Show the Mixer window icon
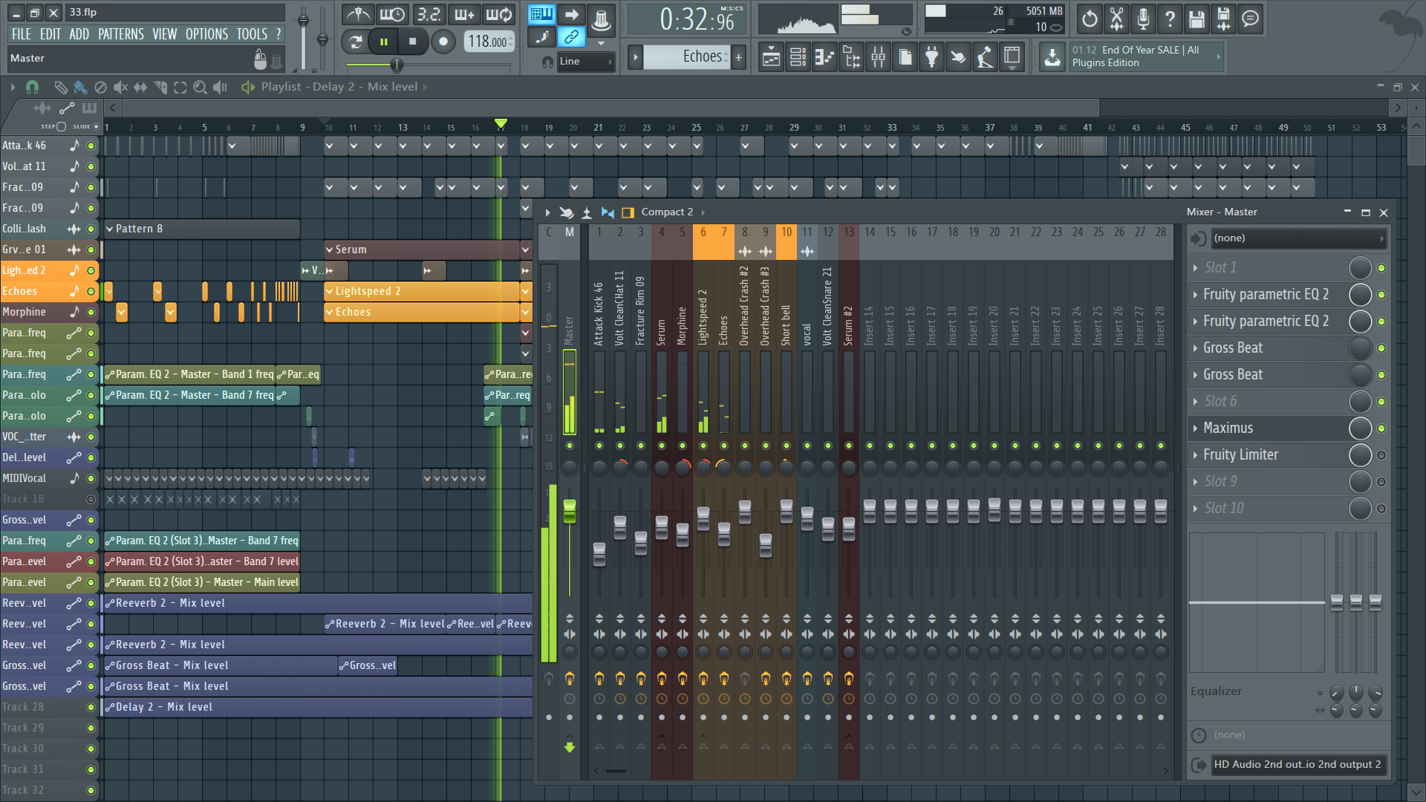 click(878, 57)
